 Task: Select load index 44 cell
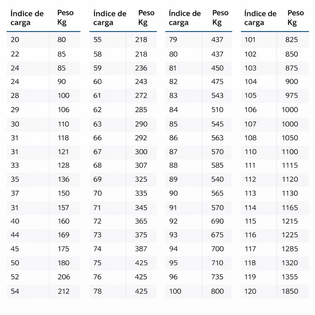click(15, 235)
